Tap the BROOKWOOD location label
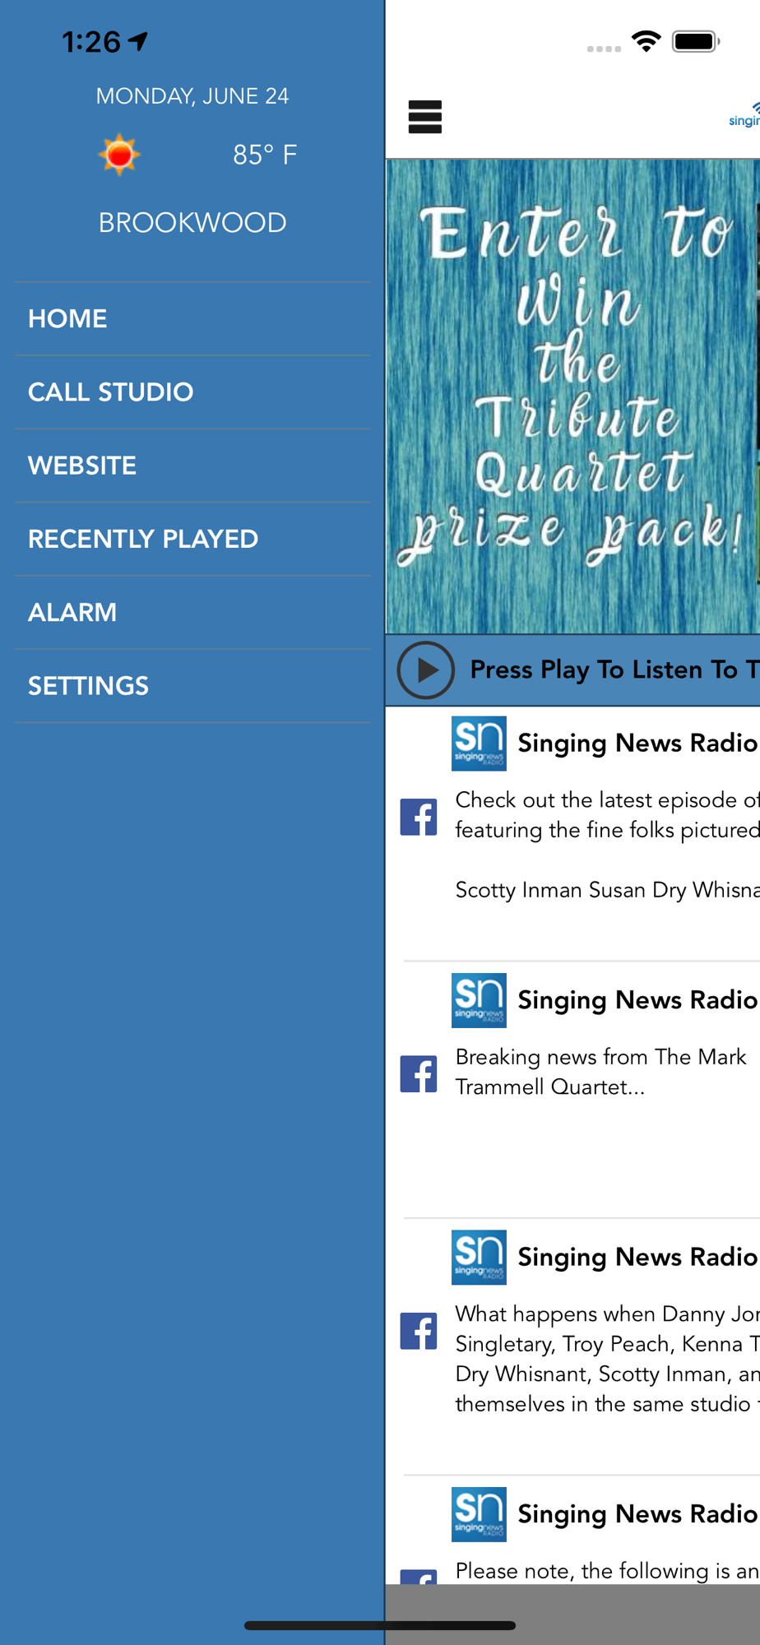Image resolution: width=760 pixels, height=1645 pixels. click(192, 223)
